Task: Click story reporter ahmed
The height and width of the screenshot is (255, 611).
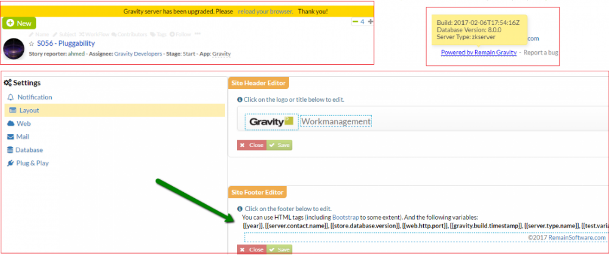Action: coord(75,54)
